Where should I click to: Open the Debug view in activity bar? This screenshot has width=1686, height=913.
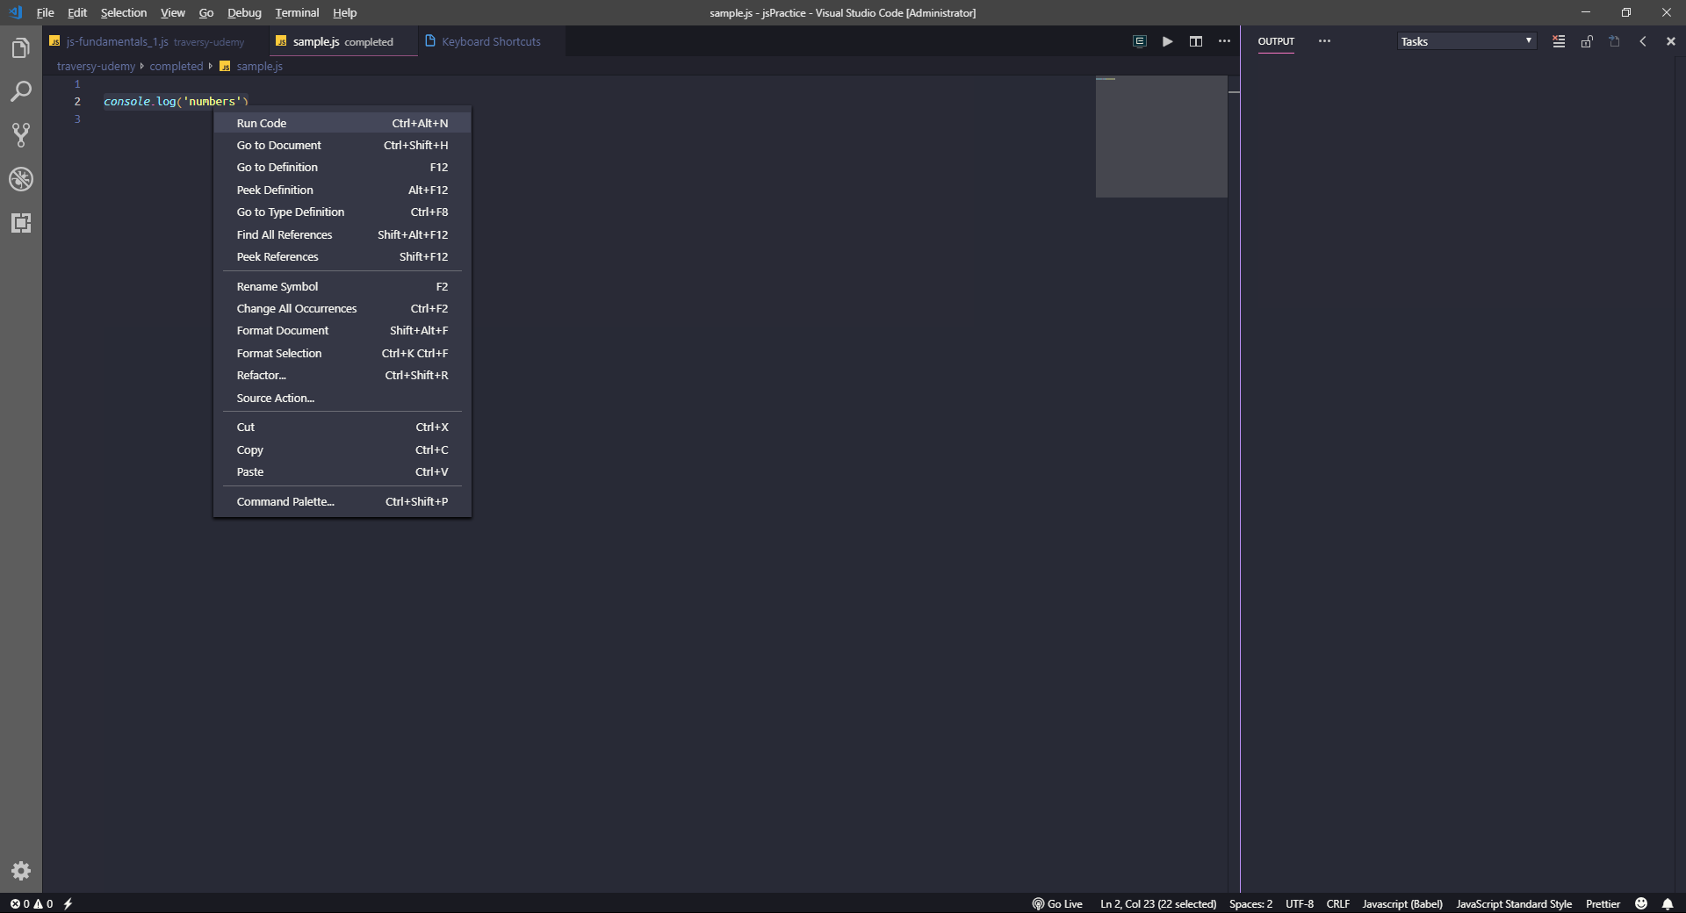click(x=21, y=179)
